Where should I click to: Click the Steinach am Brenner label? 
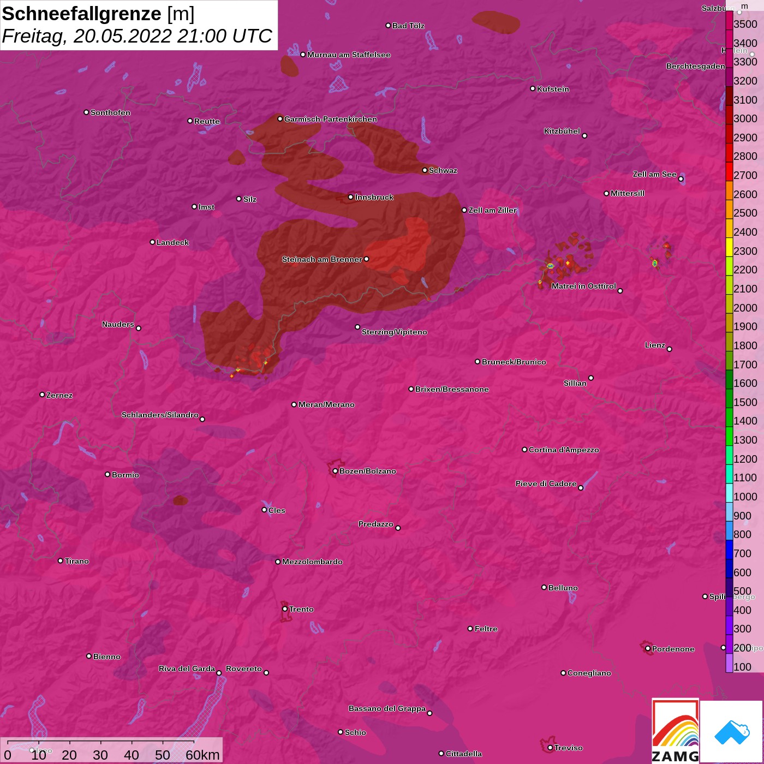coord(322,259)
